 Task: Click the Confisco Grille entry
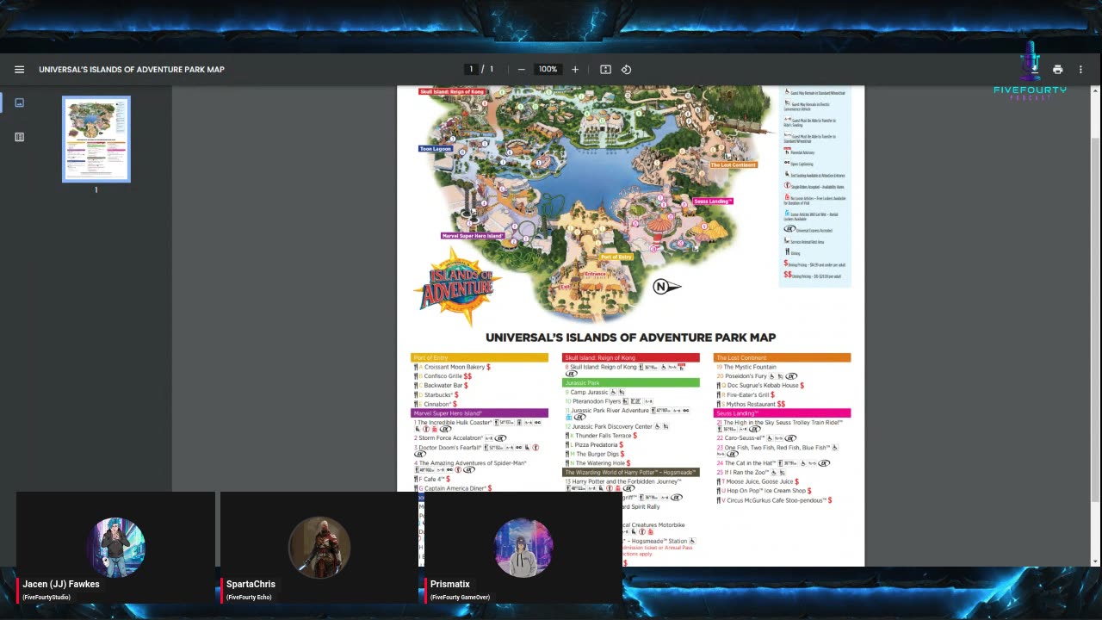[444, 376]
